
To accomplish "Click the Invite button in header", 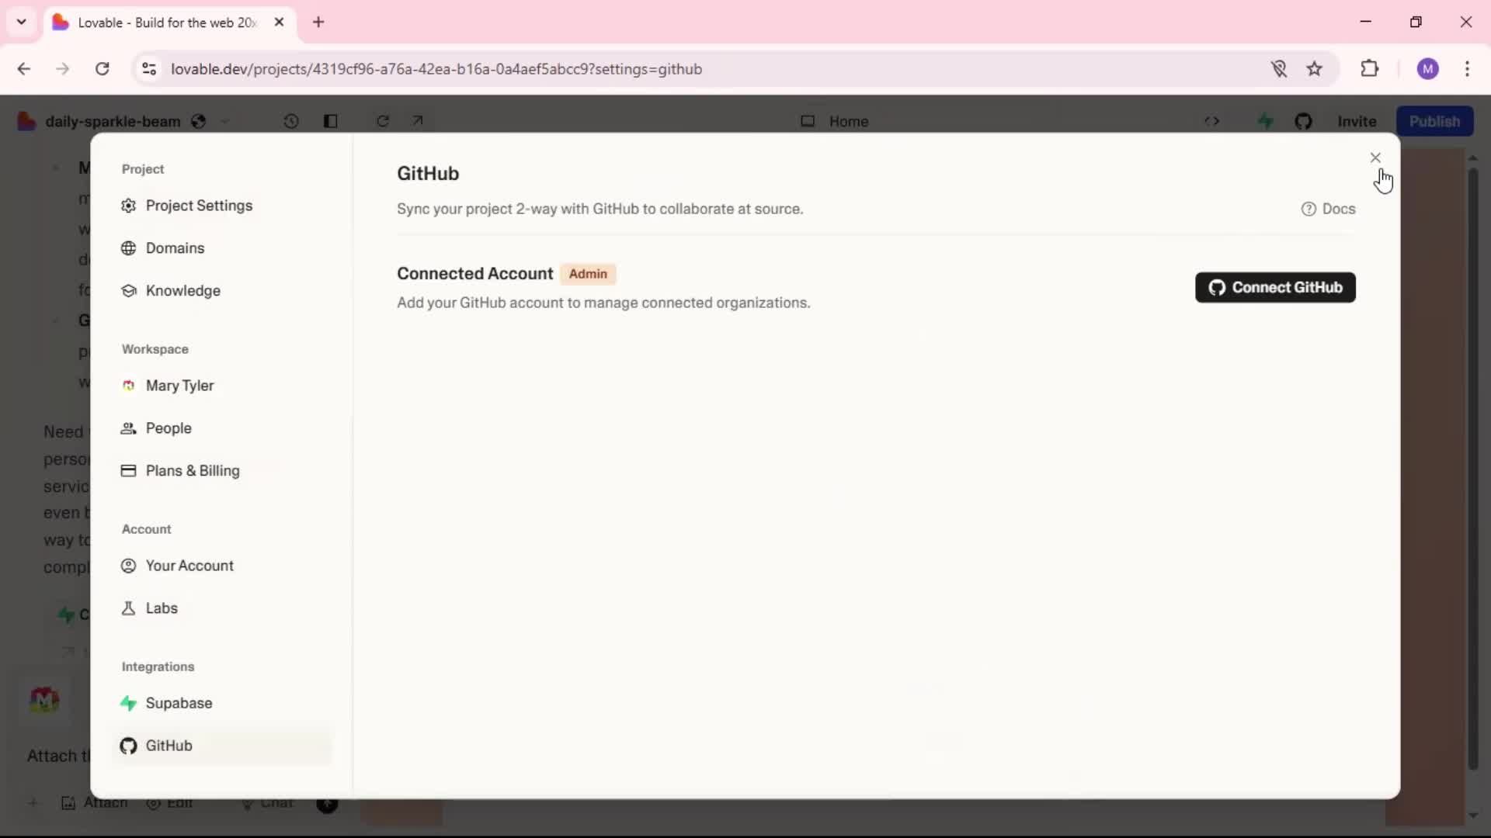I will 1357,121.
